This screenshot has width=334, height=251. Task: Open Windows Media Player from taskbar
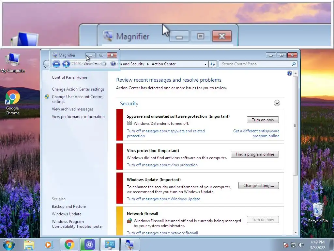click(x=48, y=244)
